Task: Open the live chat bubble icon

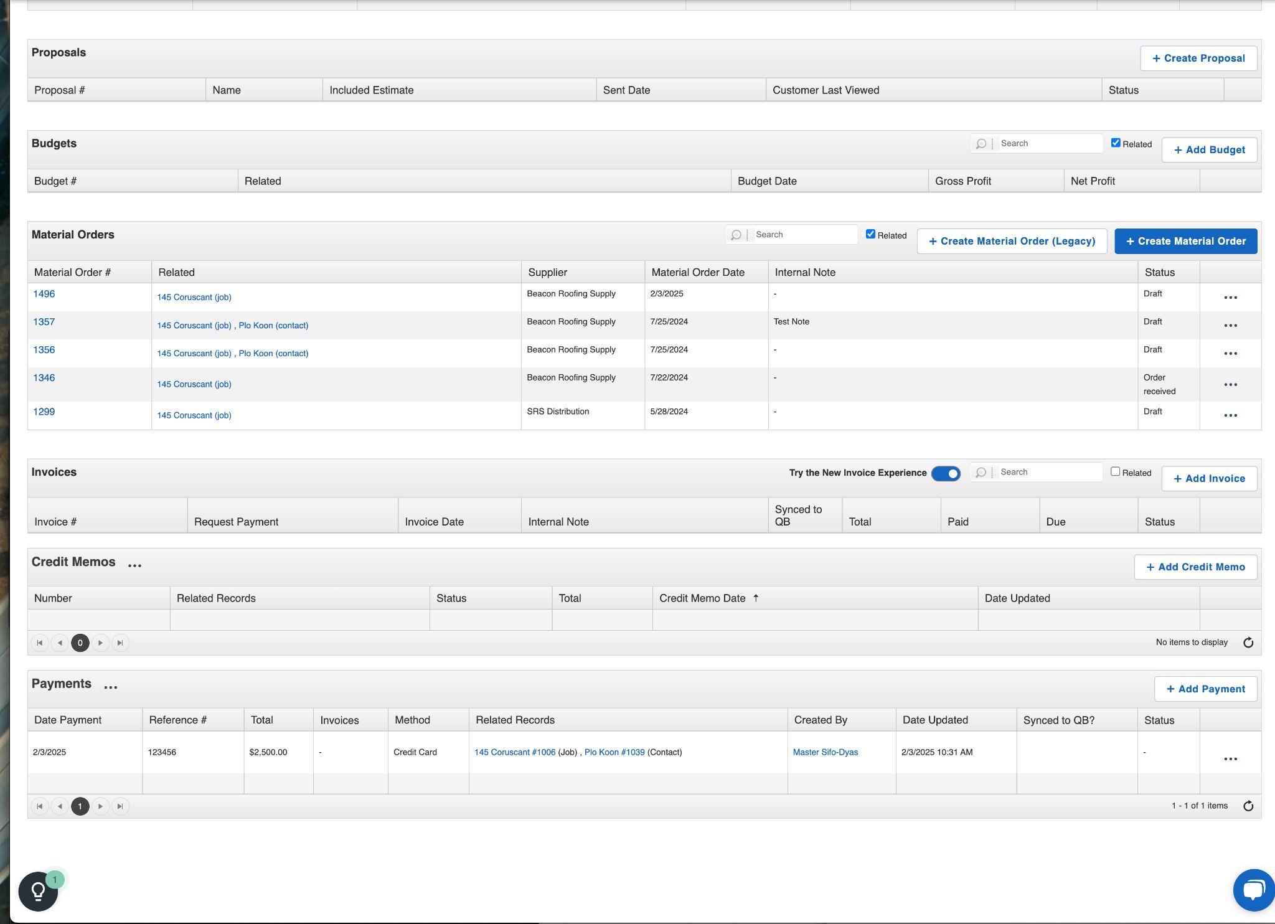Action: pos(1253,890)
